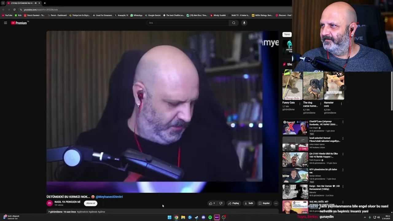
Task: Go back with browser back arrow
Action: 3,10
